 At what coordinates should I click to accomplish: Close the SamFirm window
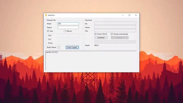tap(136, 15)
